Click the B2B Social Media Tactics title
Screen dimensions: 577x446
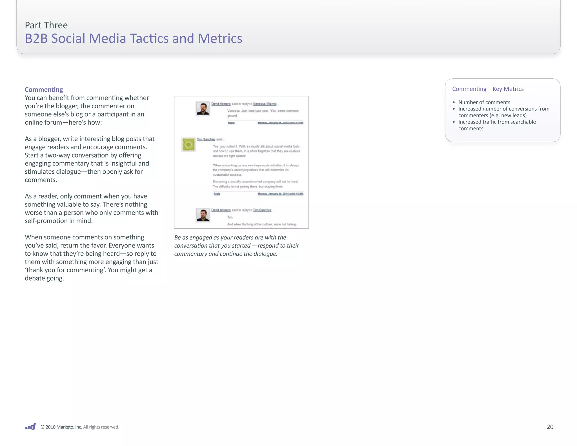pyautogui.click(x=134, y=38)
